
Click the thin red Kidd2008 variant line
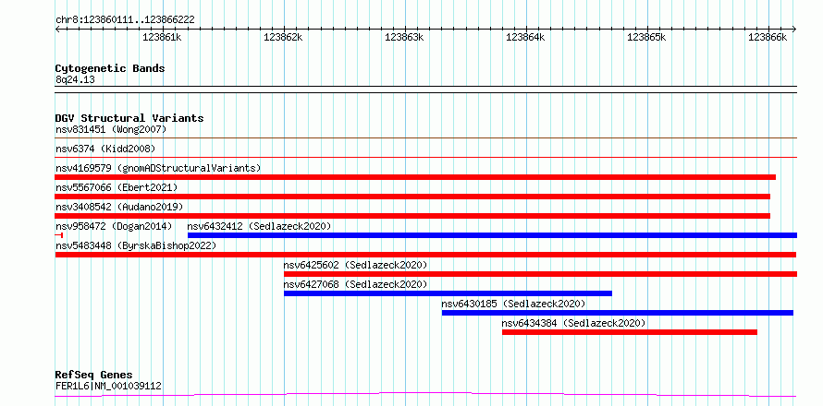(x=425, y=157)
